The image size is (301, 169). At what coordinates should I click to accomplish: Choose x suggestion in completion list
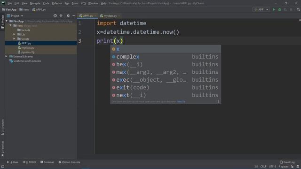(166, 49)
